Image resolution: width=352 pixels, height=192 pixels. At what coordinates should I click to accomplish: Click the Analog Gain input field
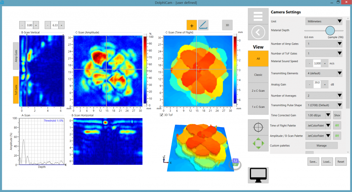pyautogui.click(x=317, y=84)
